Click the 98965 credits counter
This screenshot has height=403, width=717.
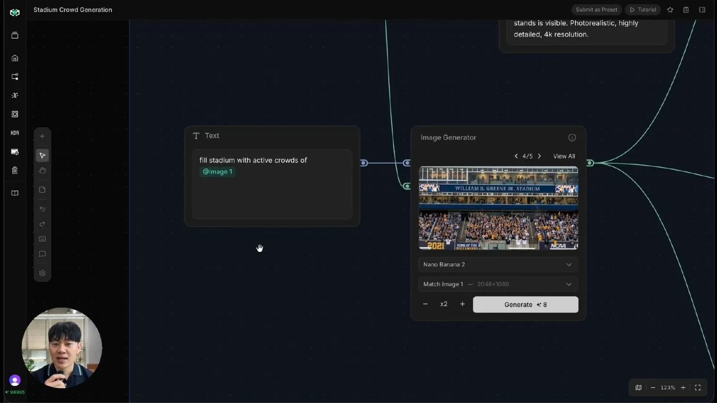tap(15, 393)
